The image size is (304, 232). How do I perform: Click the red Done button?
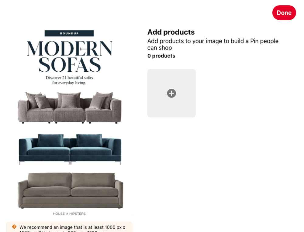(284, 12)
